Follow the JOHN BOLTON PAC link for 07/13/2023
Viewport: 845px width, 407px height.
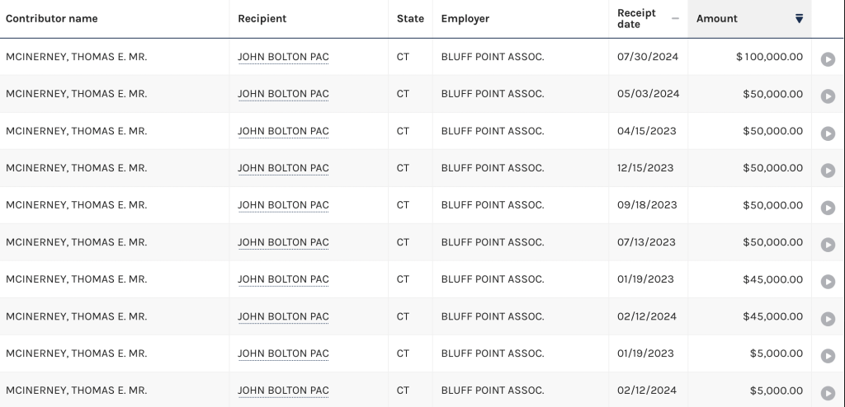click(283, 242)
